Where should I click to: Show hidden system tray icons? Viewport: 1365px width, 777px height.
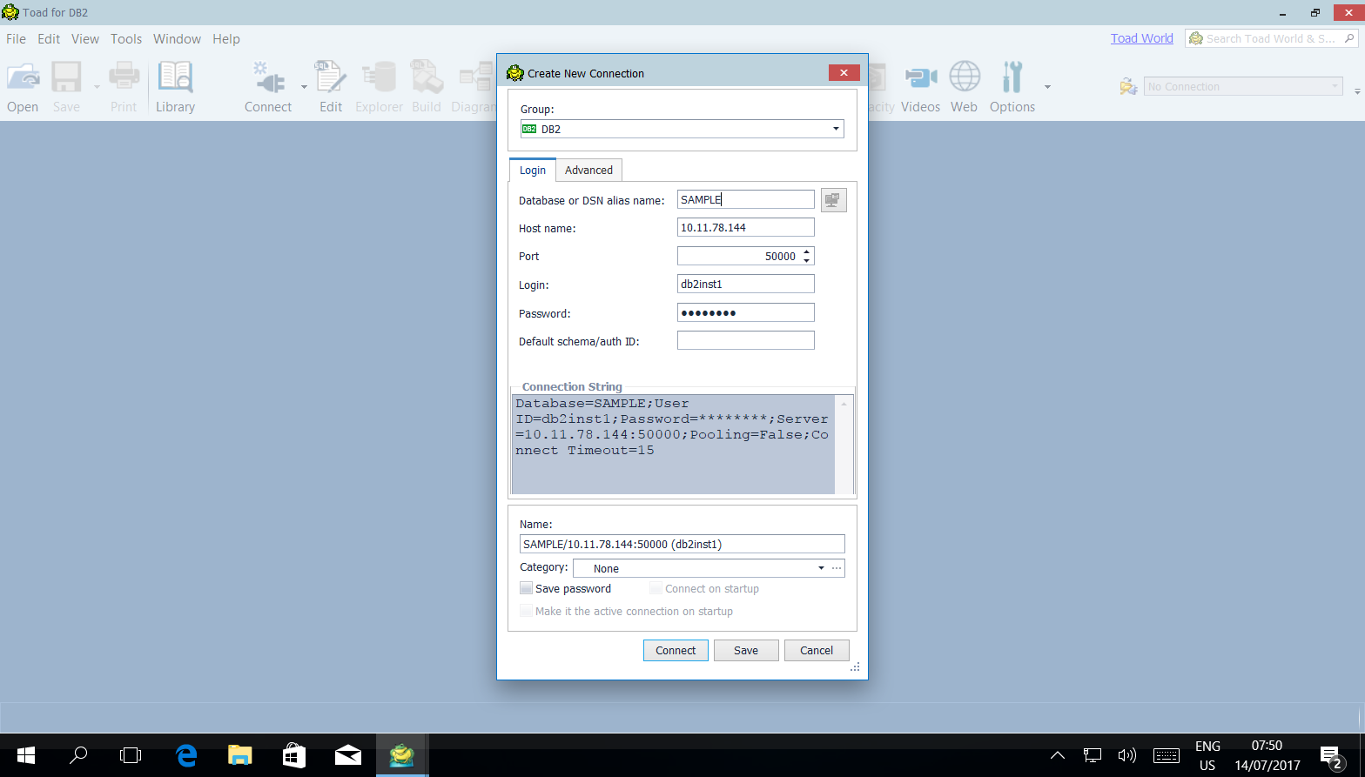pos(1058,755)
